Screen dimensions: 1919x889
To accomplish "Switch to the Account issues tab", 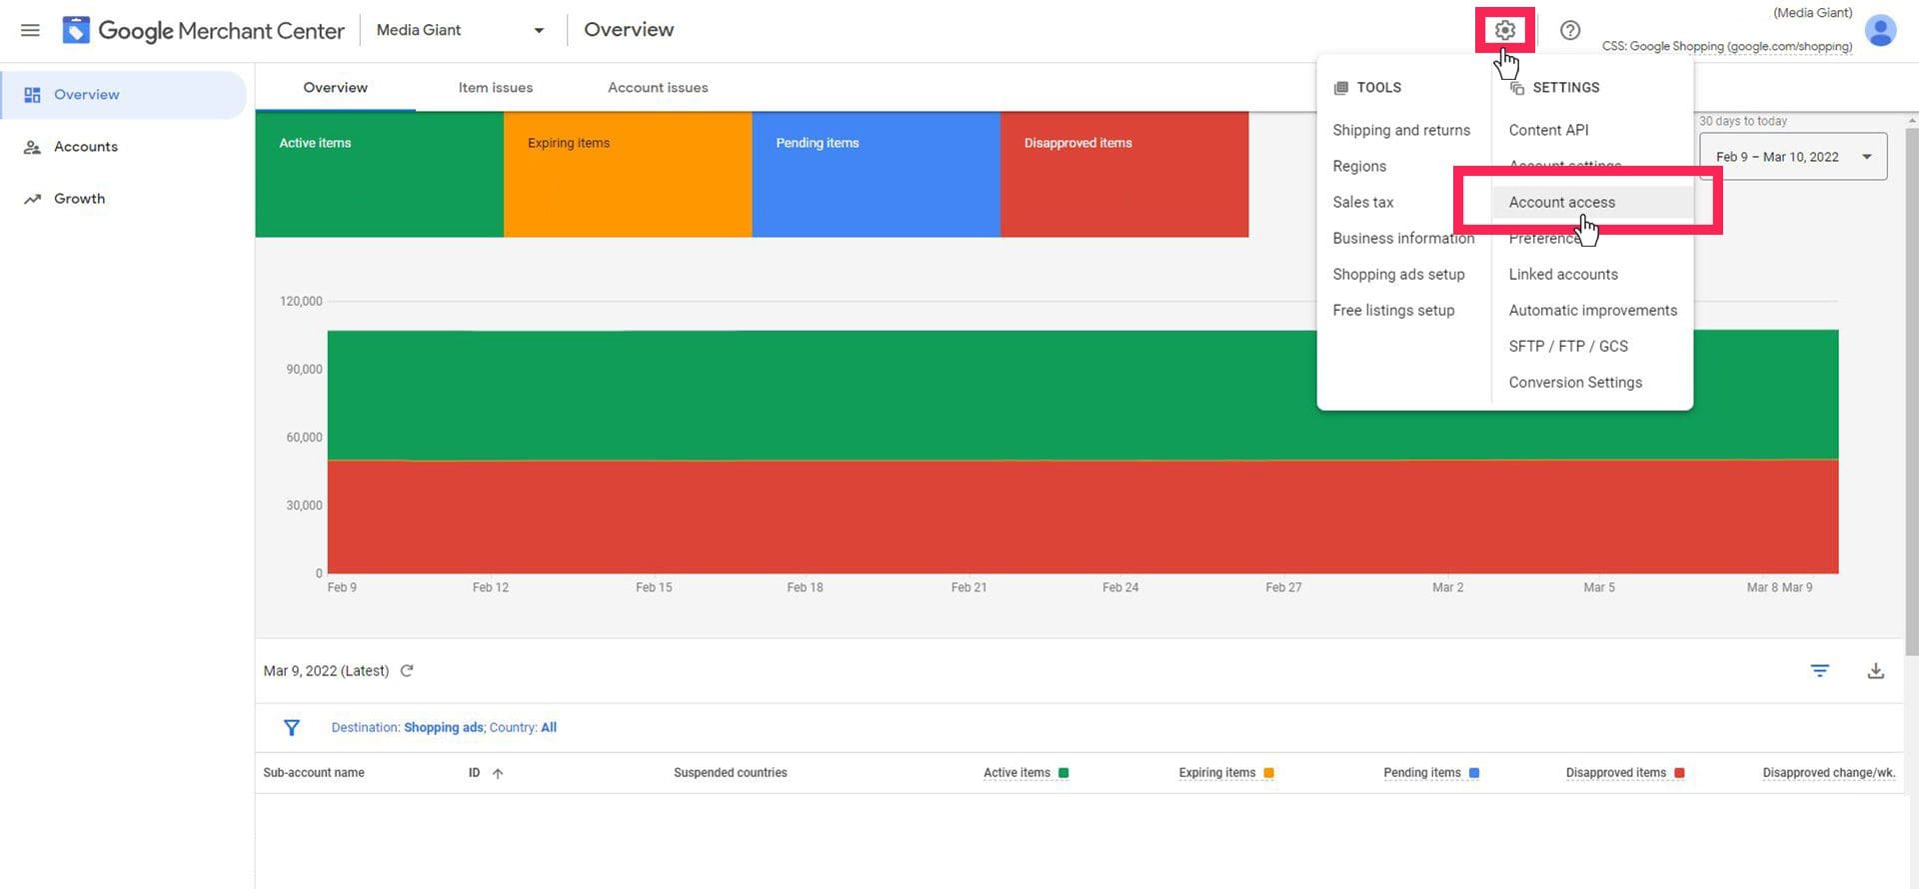I will [x=658, y=88].
